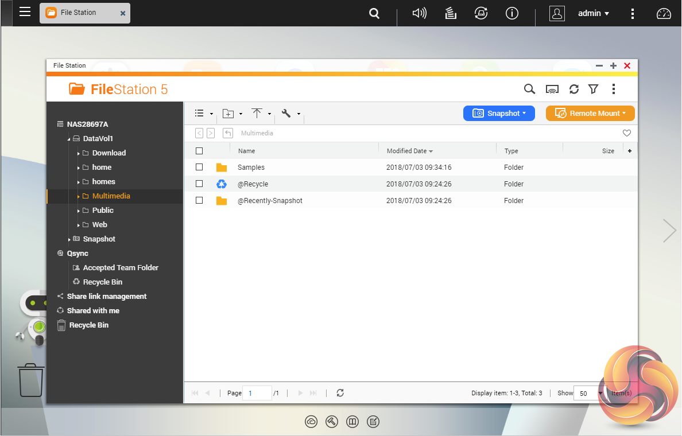Image resolution: width=682 pixels, height=436 pixels.
Task: Open the background tasks icon in the top bar
Action: pyautogui.click(x=451, y=13)
